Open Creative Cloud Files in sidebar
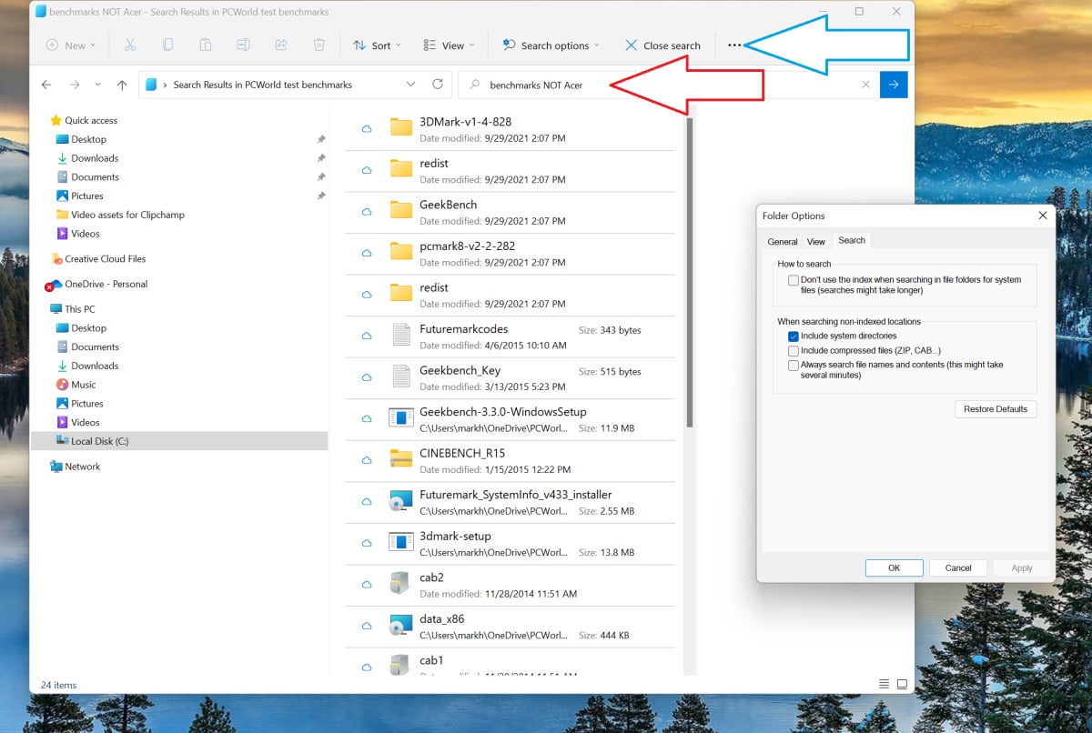Image resolution: width=1092 pixels, height=733 pixels. click(x=105, y=258)
